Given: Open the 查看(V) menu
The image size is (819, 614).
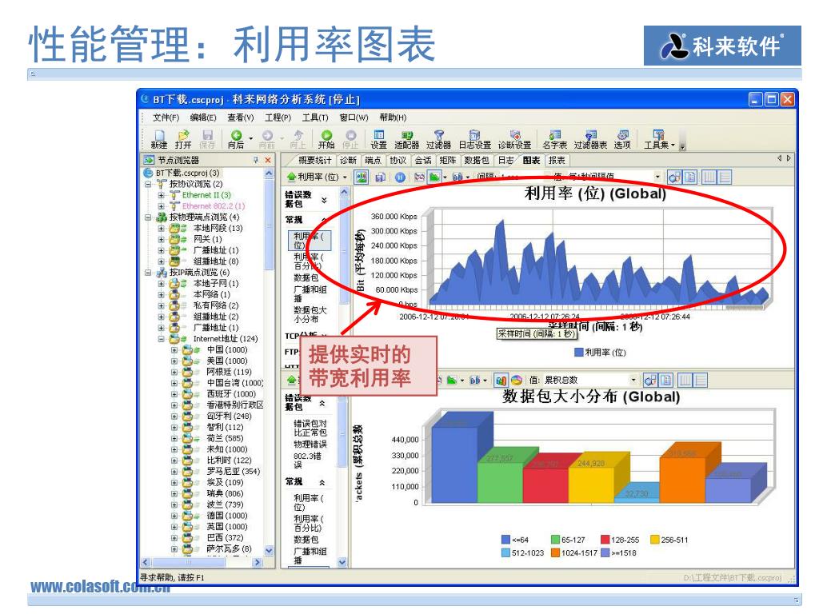Looking at the screenshot, I should click(x=241, y=118).
